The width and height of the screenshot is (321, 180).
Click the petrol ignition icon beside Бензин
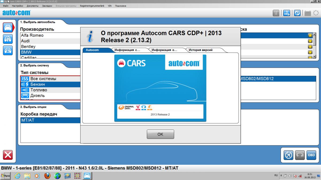[25, 84]
